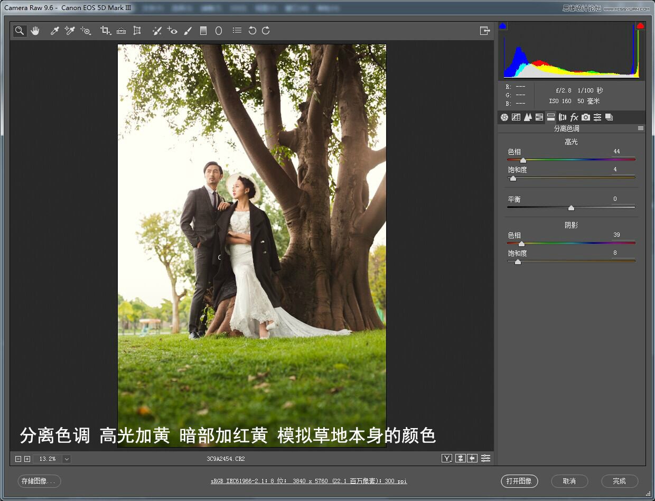The width and height of the screenshot is (655, 501).
Task: Open the Camera Calibration panel
Action: pyautogui.click(x=585, y=117)
